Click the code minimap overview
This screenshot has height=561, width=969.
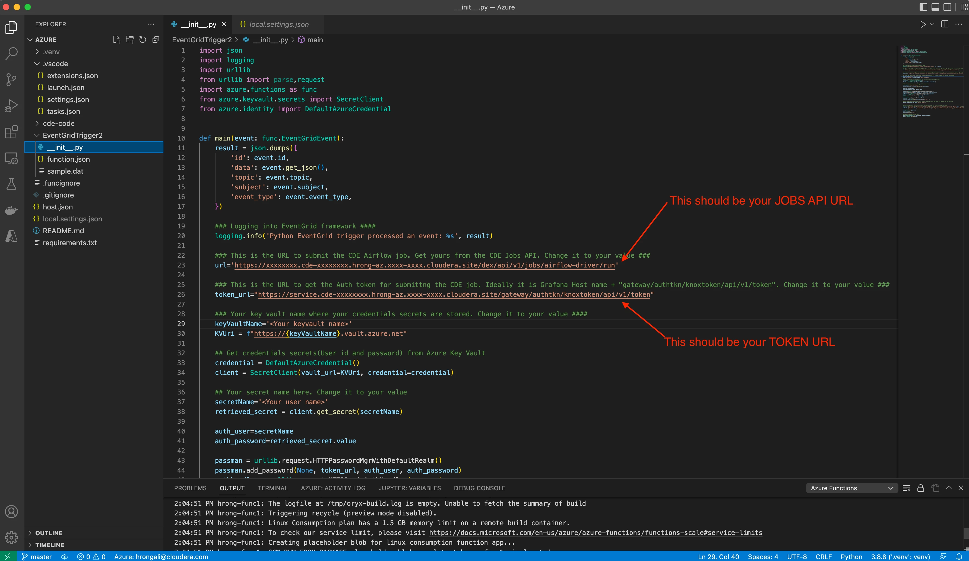point(930,81)
